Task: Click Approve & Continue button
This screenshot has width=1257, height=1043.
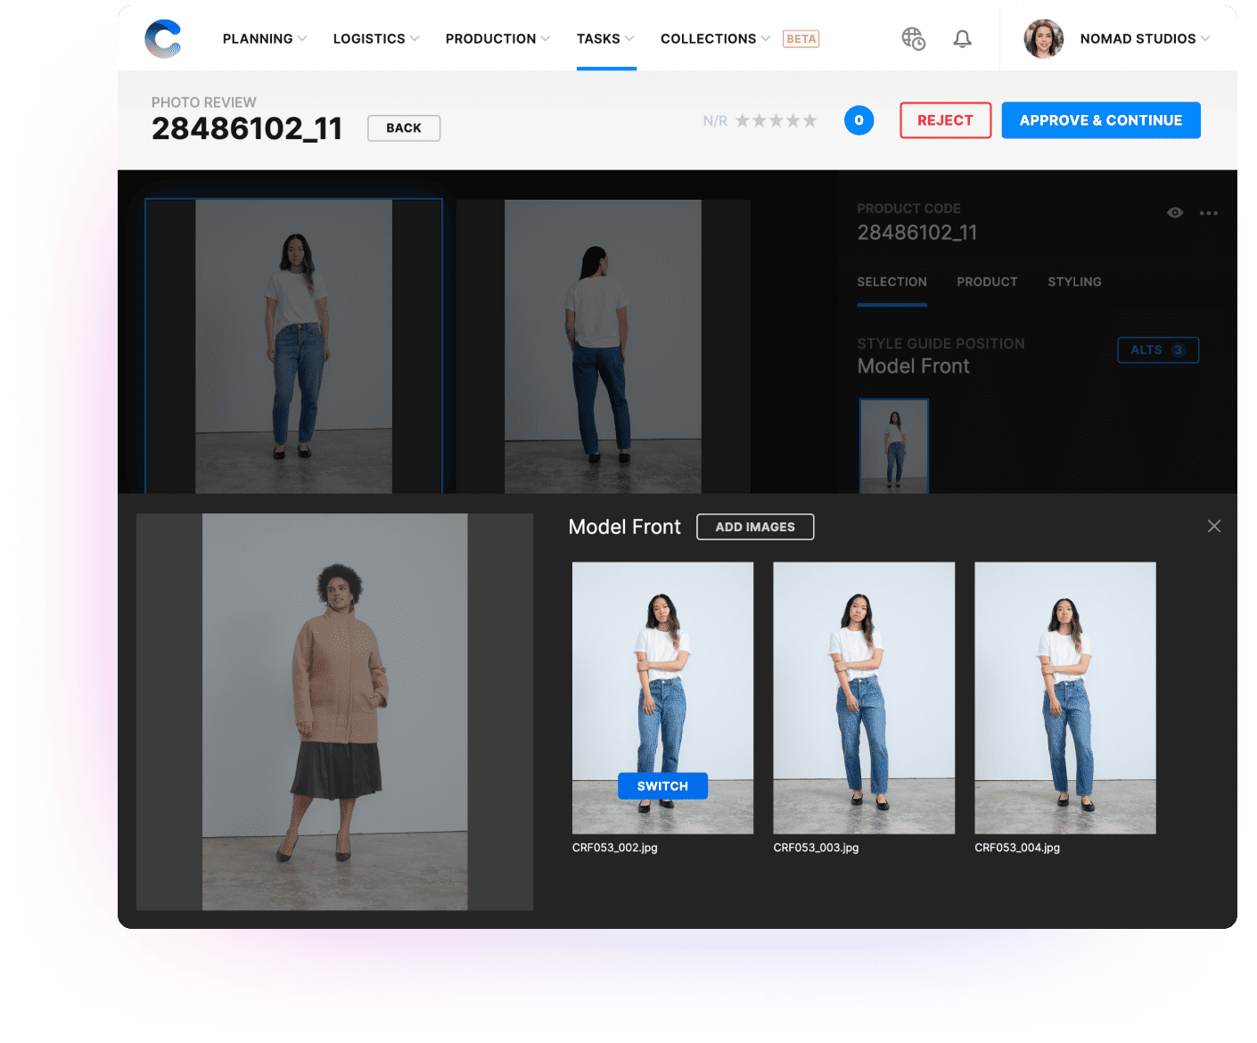Action: point(1100,120)
